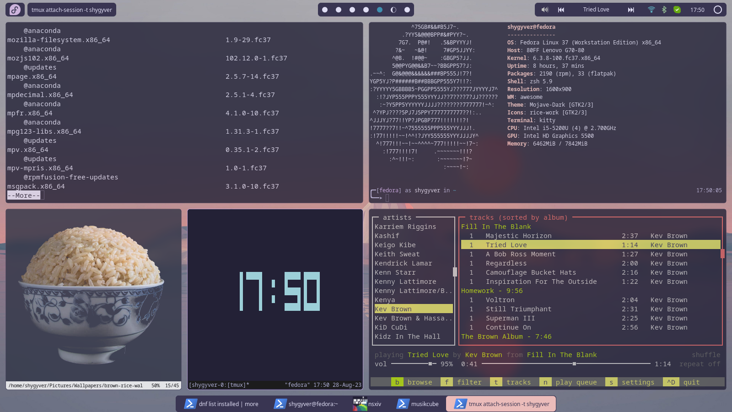Image resolution: width=732 pixels, height=412 pixels.
Task: Switch to 'dnf list installed | more' taskbar window
Action: [x=221, y=404]
